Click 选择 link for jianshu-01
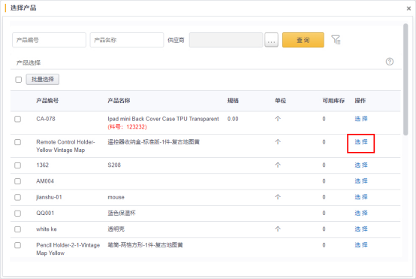416x279 pixels. click(x=361, y=197)
